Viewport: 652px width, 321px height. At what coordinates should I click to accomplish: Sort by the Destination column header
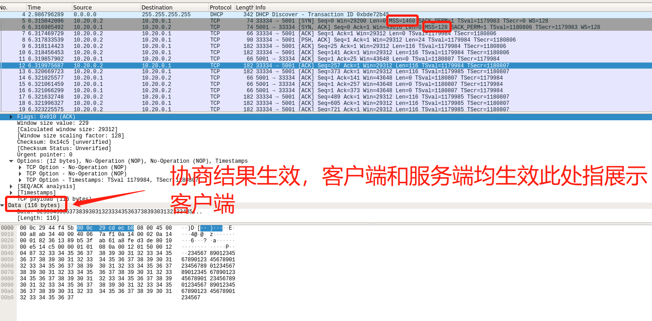pos(175,7)
